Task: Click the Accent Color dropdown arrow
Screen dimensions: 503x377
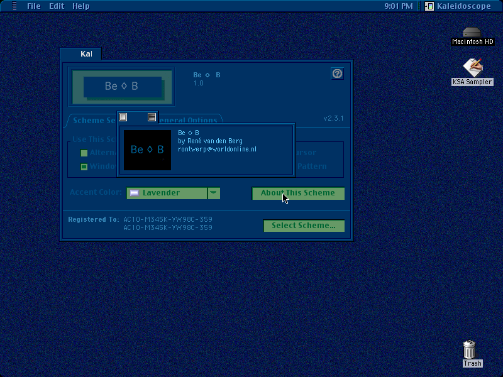Action: (214, 193)
